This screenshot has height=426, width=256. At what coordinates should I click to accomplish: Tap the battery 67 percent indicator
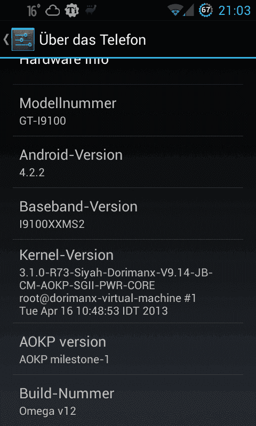point(205,10)
